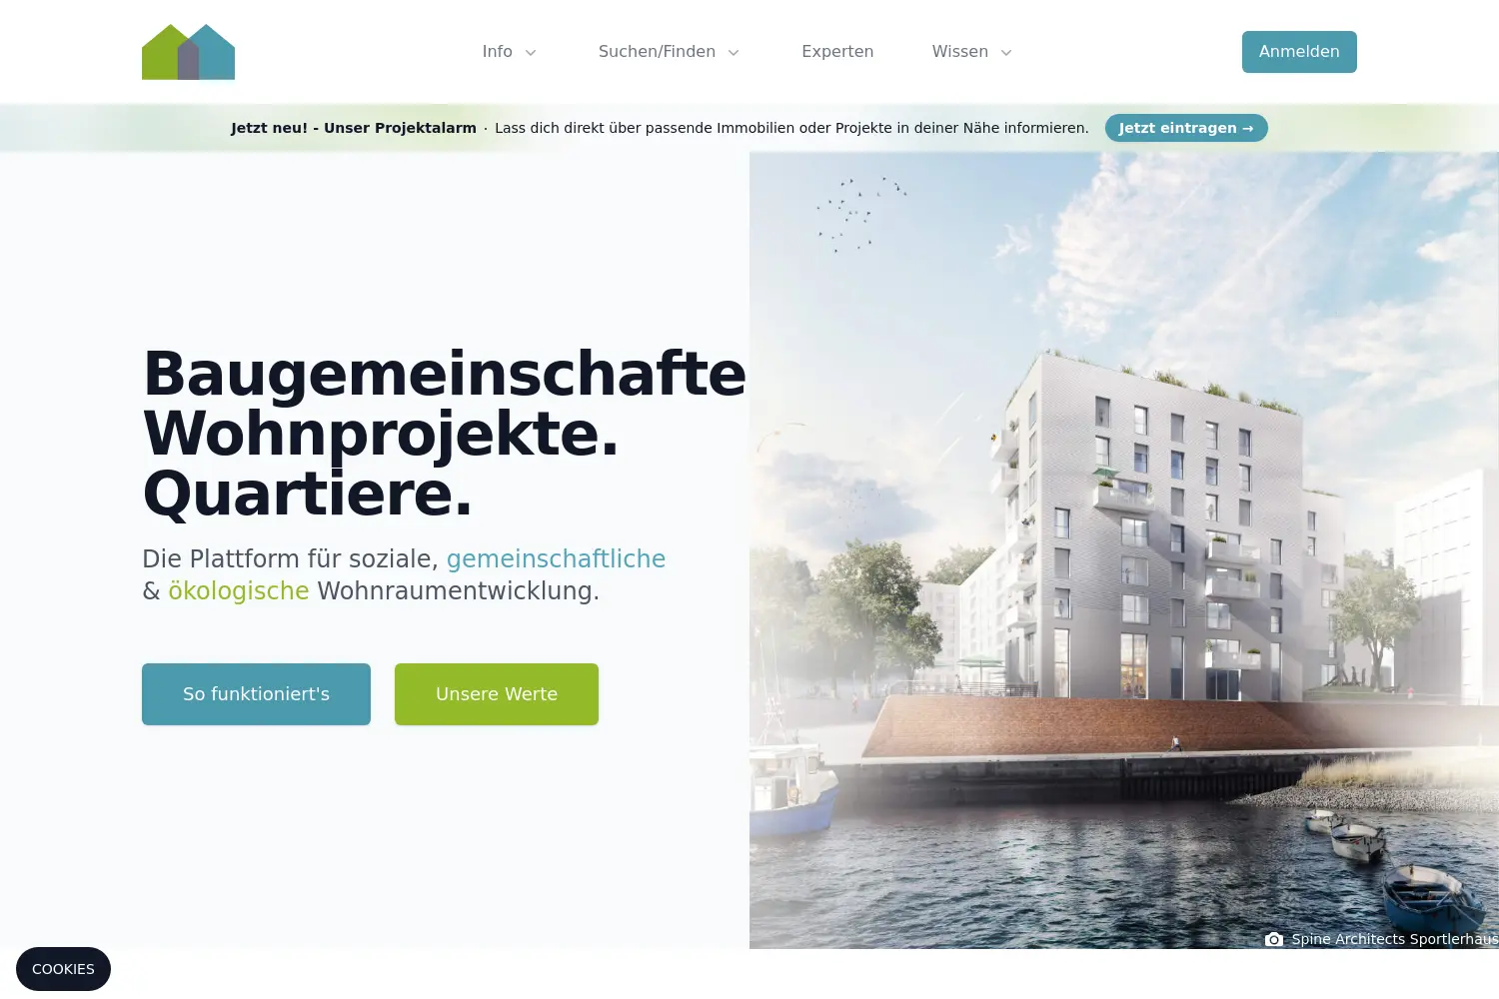
Task: Click the Spine Architects Sportlerhaus credit
Action: tap(1394, 939)
